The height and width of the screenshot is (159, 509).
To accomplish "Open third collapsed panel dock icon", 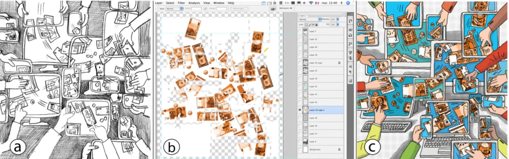I will pos(350,35).
